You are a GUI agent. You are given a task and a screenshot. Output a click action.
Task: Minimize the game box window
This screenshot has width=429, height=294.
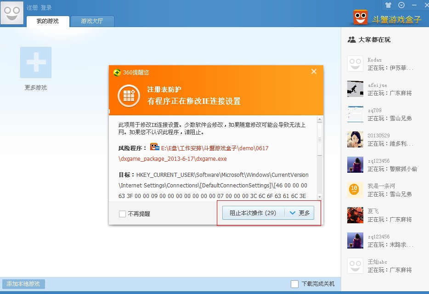click(414, 5)
